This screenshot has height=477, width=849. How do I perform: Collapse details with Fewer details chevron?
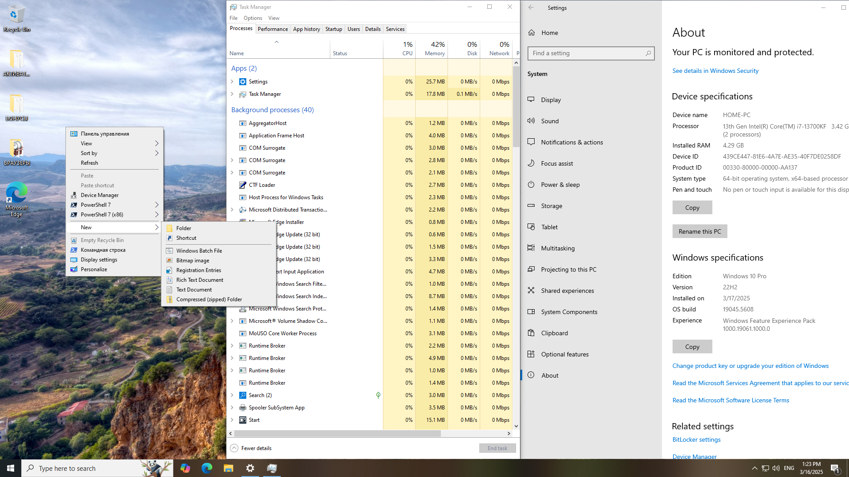coord(234,448)
